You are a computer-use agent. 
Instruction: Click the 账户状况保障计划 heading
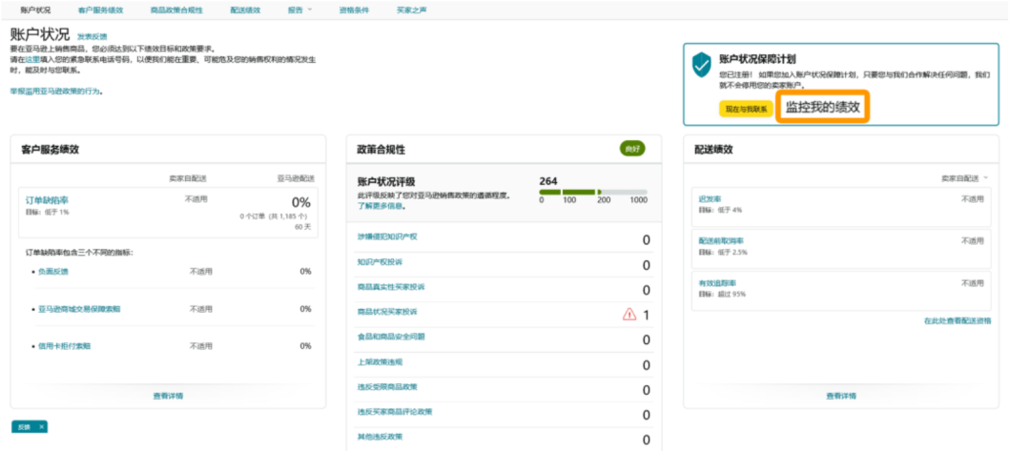(x=758, y=59)
